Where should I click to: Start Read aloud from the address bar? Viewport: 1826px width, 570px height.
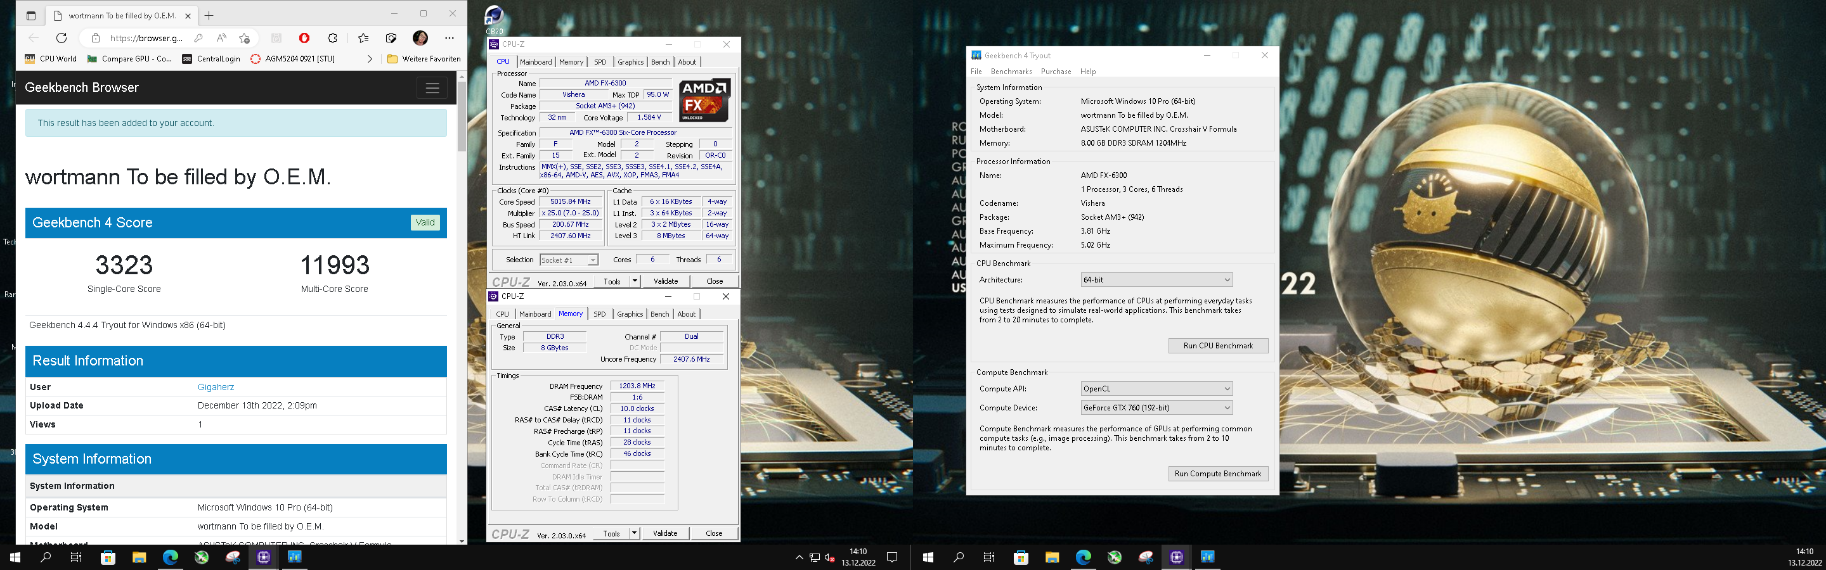click(x=222, y=38)
